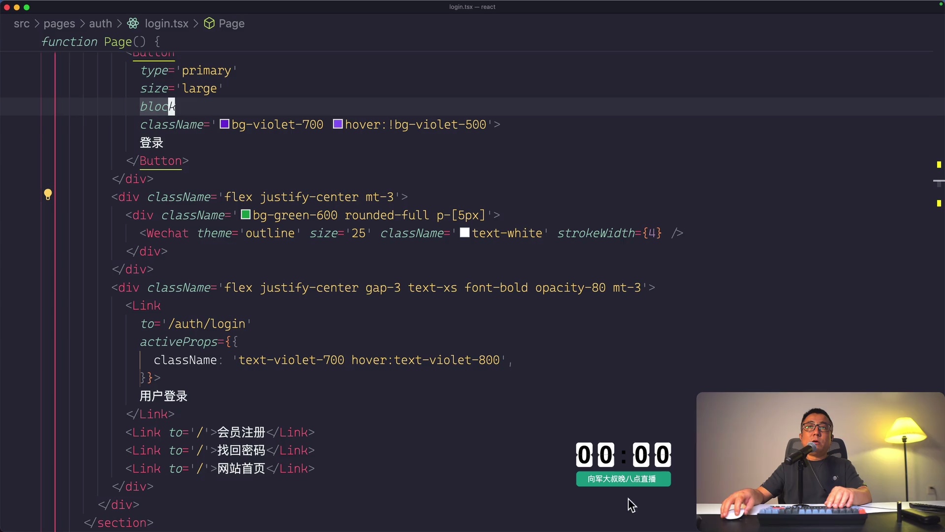Click the 找回密码 Link line
Image resolution: width=945 pixels, height=532 pixels.
(220, 451)
